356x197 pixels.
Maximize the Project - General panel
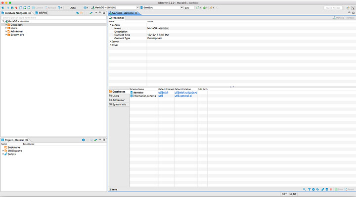point(104,140)
